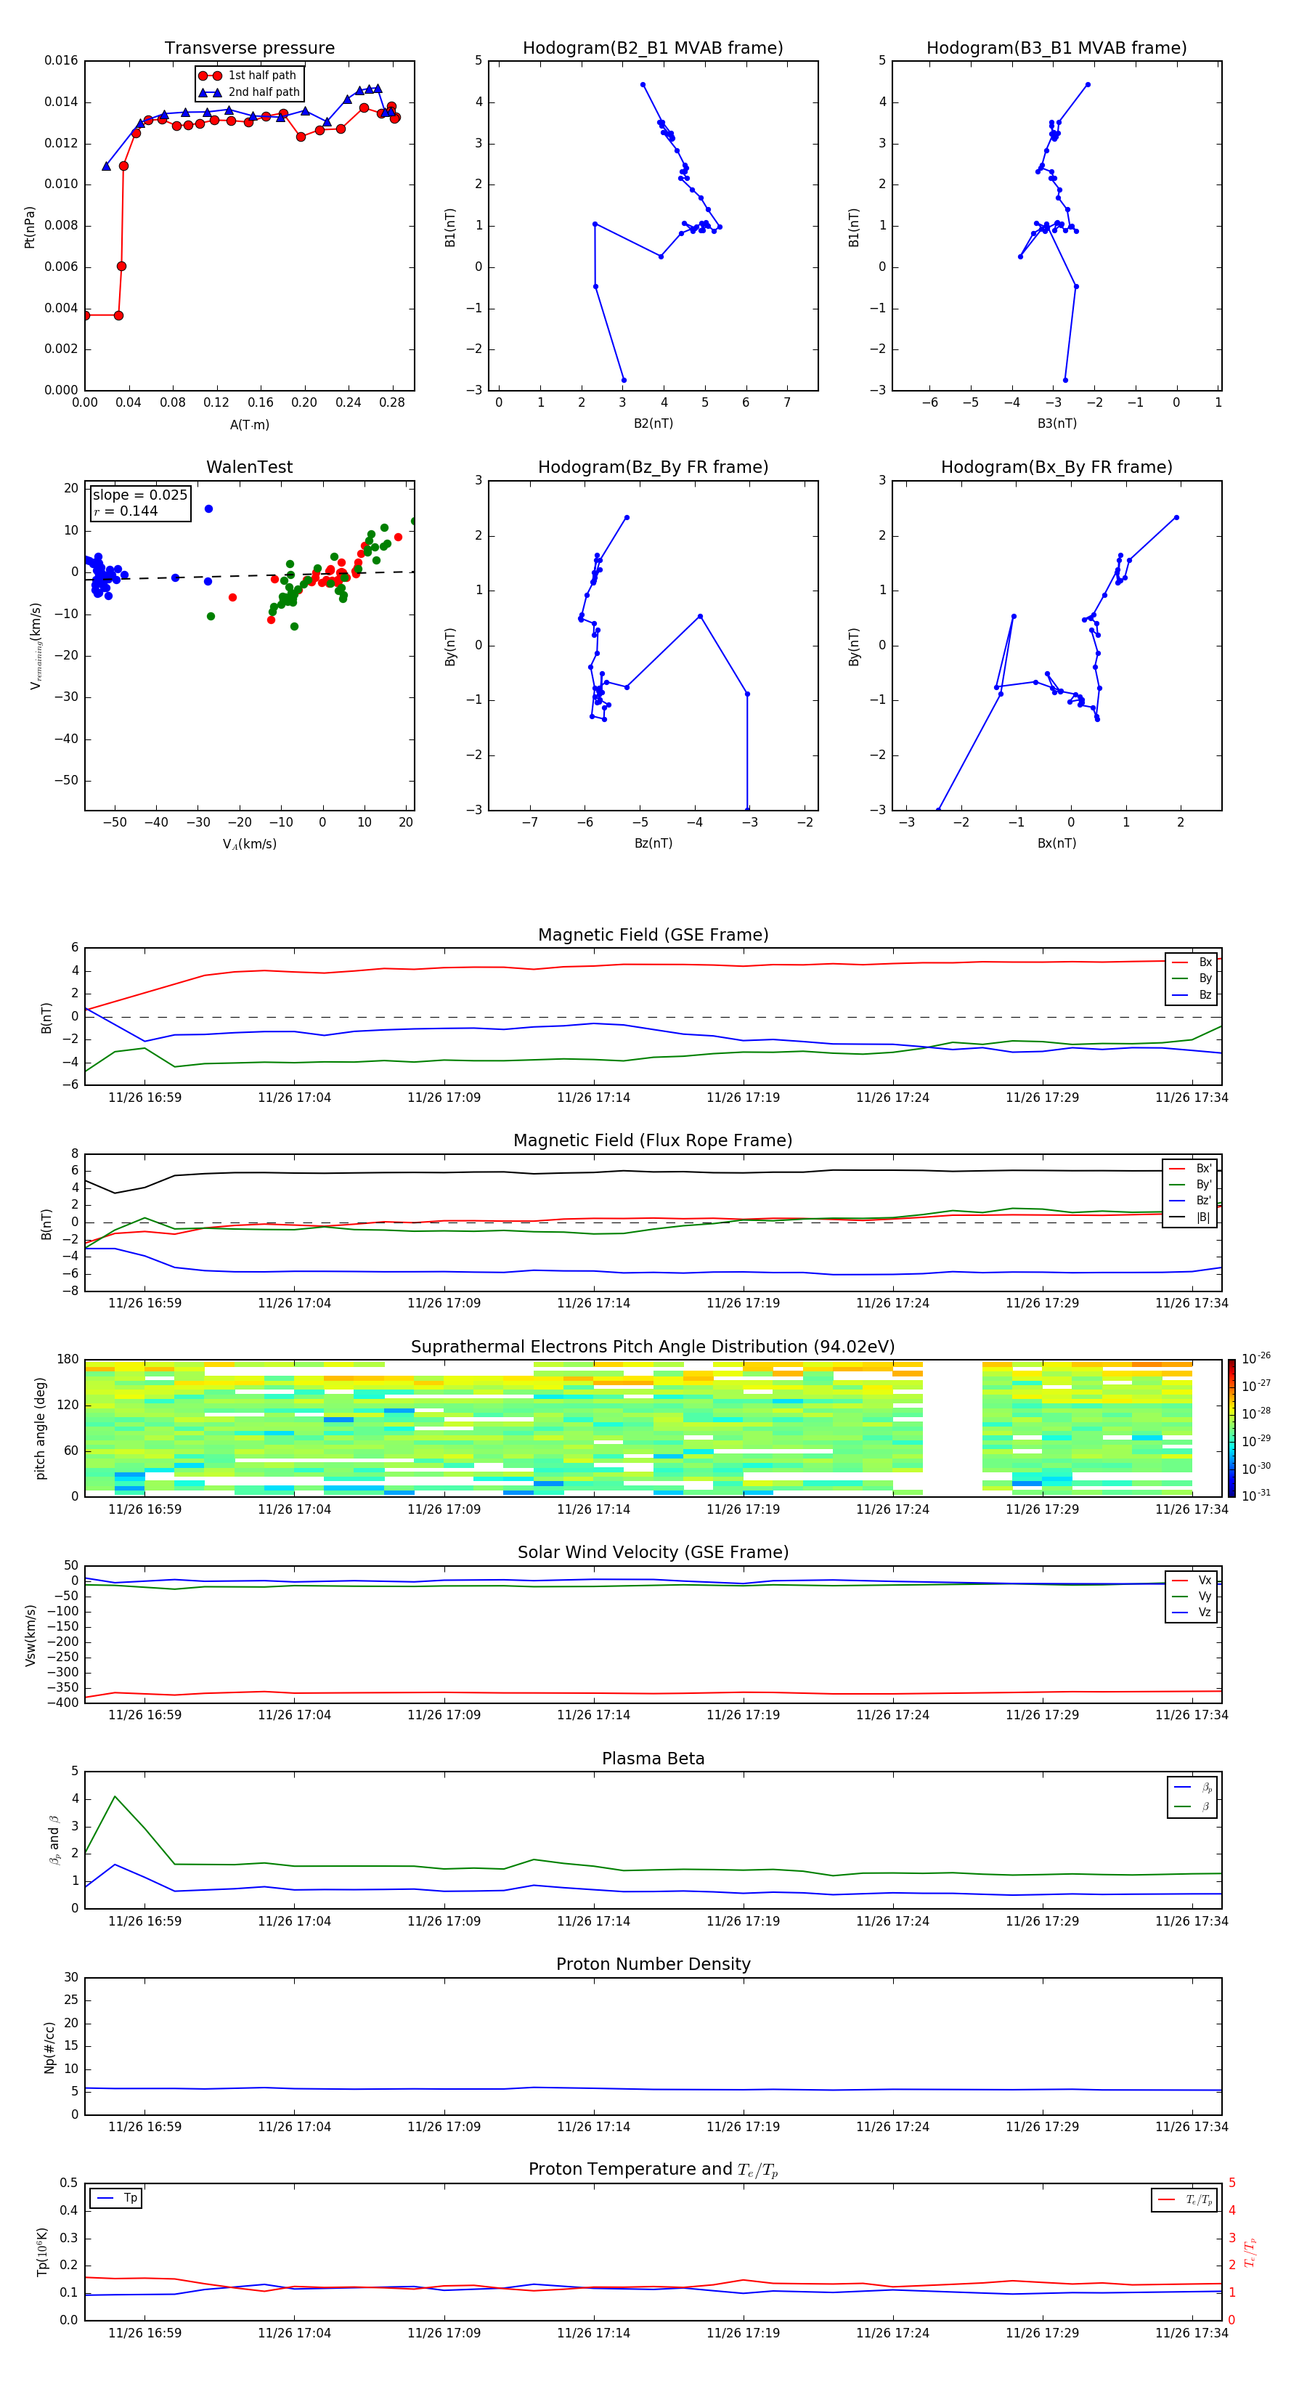Image resolution: width=1307 pixels, height=2397 pixels.
Task: Click the 'Vz' legend entry
Action: click(x=1192, y=1613)
